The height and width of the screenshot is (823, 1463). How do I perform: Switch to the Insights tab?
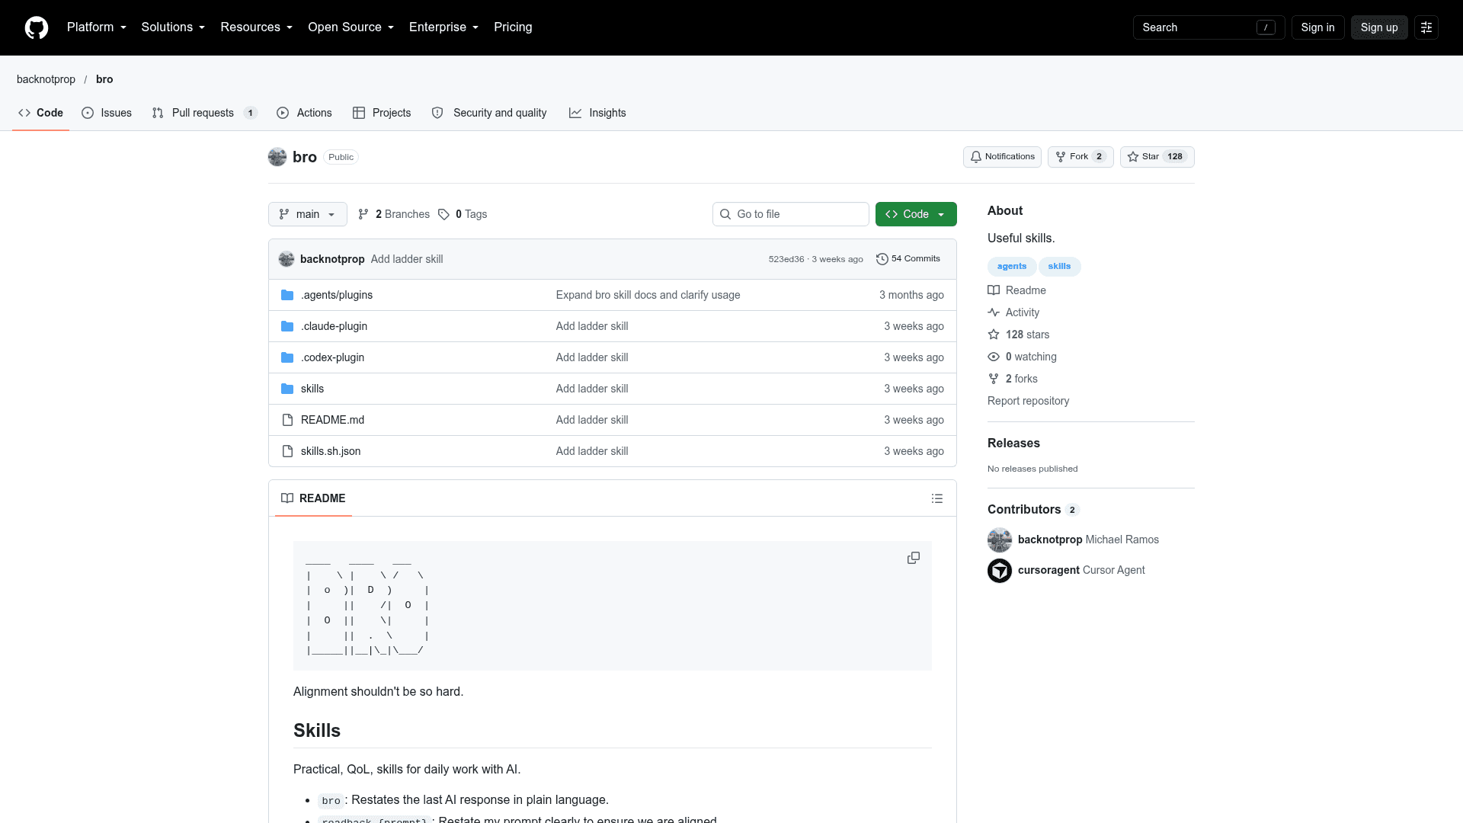pyautogui.click(x=597, y=113)
